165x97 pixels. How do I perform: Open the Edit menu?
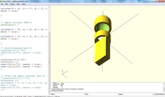(7, 4)
